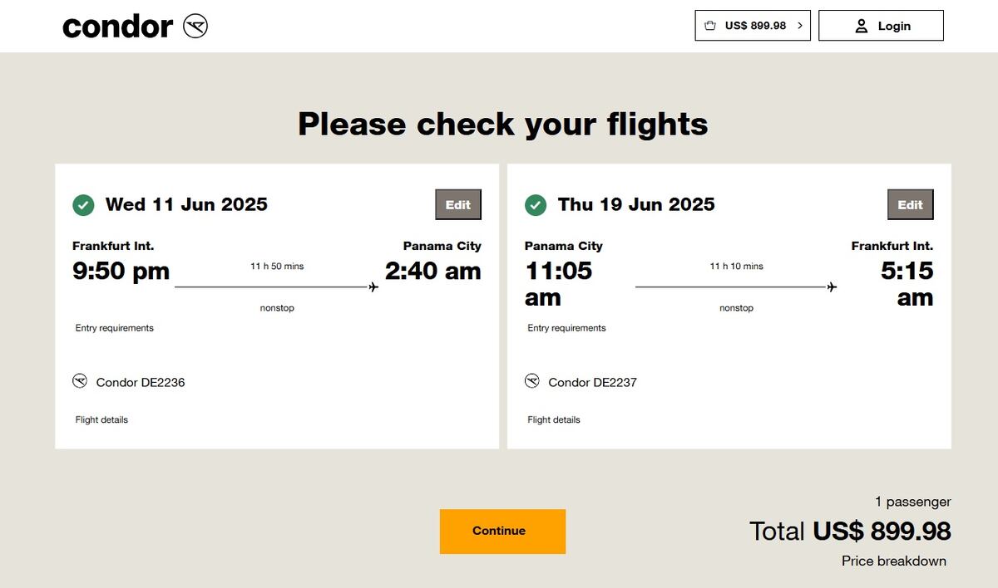Click green checkmark for Wed 11 Jun
The width and height of the screenshot is (998, 588).
[x=83, y=205]
